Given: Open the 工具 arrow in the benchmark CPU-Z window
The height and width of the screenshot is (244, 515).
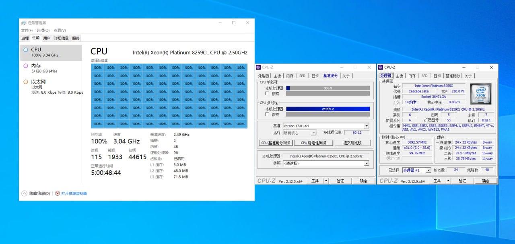Looking at the screenshot, I should coord(326,181).
